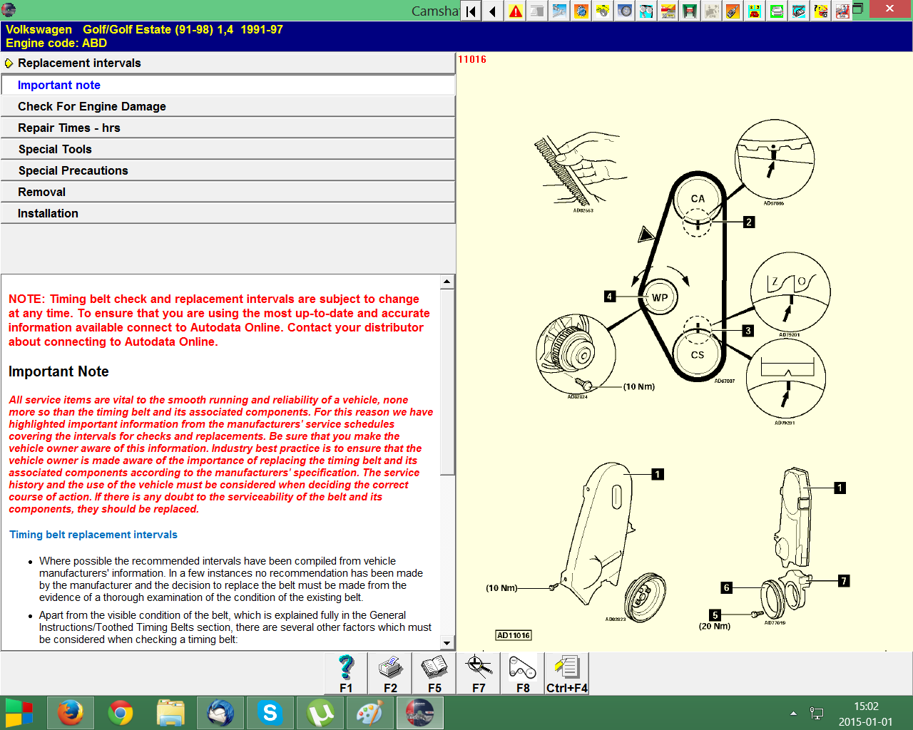The width and height of the screenshot is (913, 730).
Task: Open the Replacement intervals section
Action: (228, 63)
